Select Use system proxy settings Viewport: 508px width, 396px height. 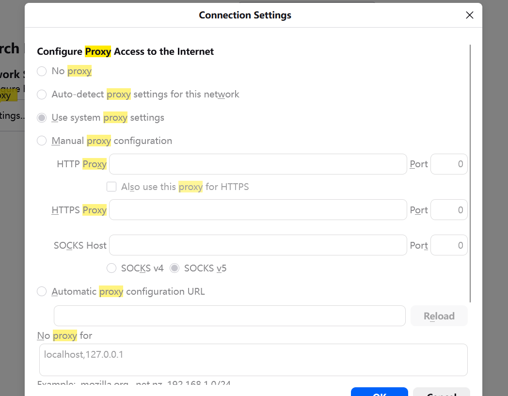[x=42, y=118]
